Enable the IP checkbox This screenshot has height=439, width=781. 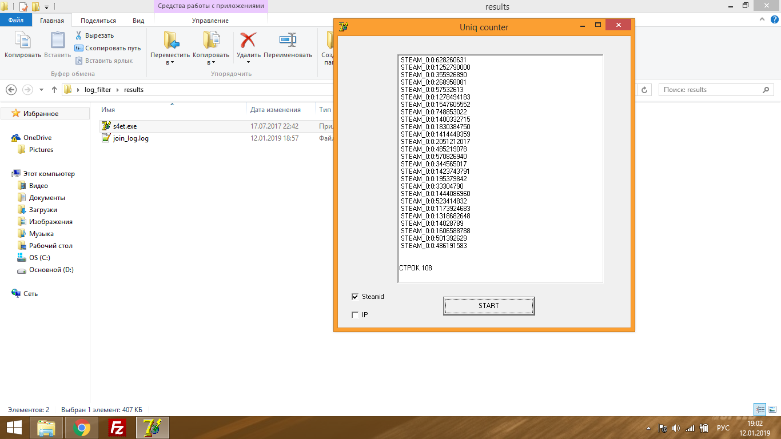[355, 315]
